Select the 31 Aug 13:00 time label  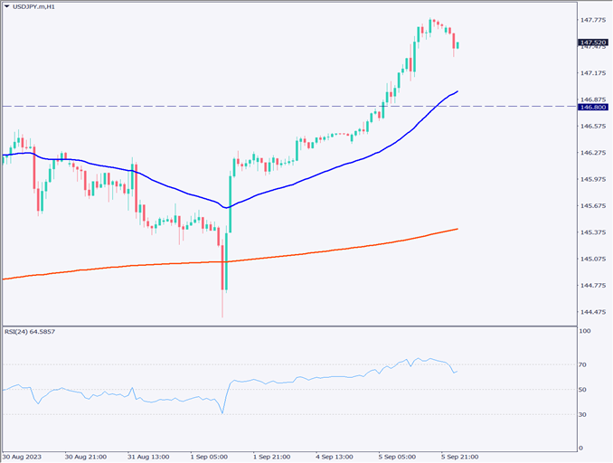coord(148,457)
